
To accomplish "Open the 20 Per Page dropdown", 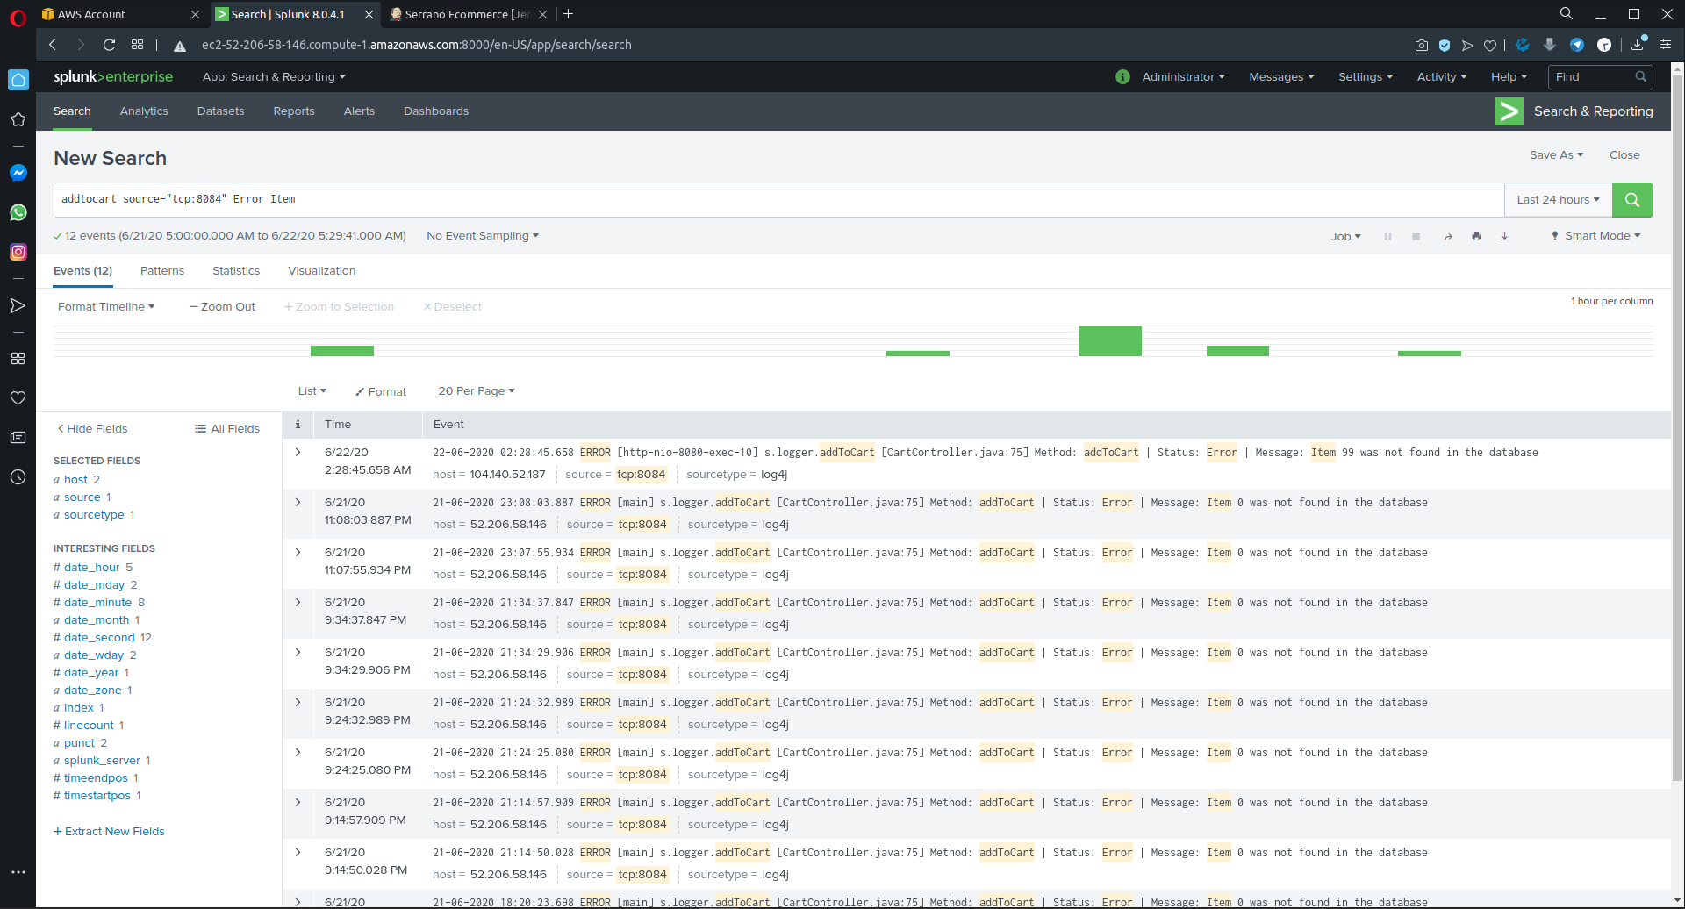I will (477, 391).
